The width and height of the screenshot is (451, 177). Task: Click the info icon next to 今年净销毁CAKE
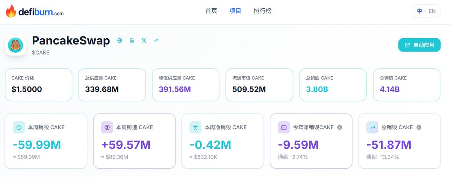pos(340,127)
